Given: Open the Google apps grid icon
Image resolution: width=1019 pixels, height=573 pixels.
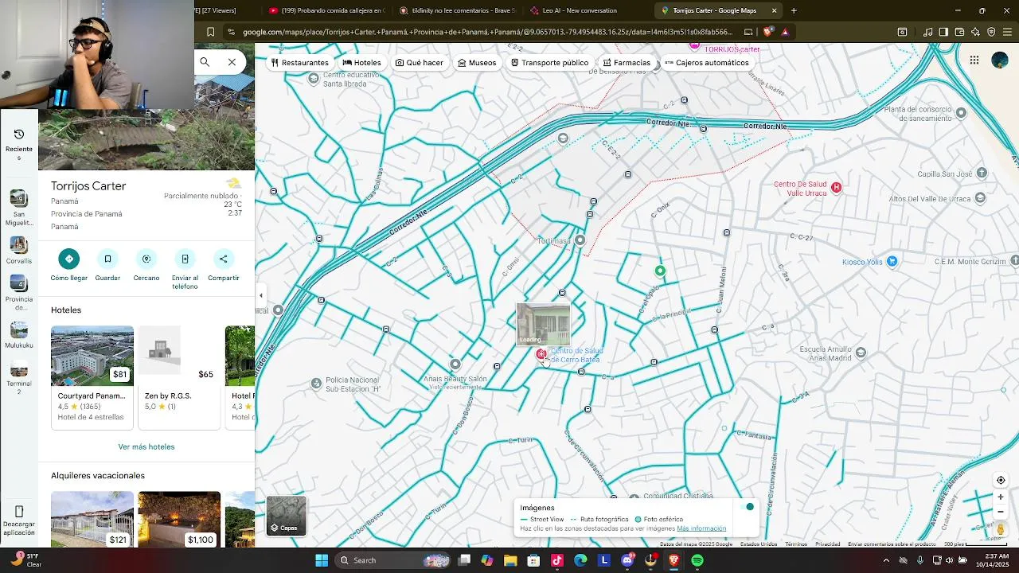Looking at the screenshot, I should click(x=974, y=60).
